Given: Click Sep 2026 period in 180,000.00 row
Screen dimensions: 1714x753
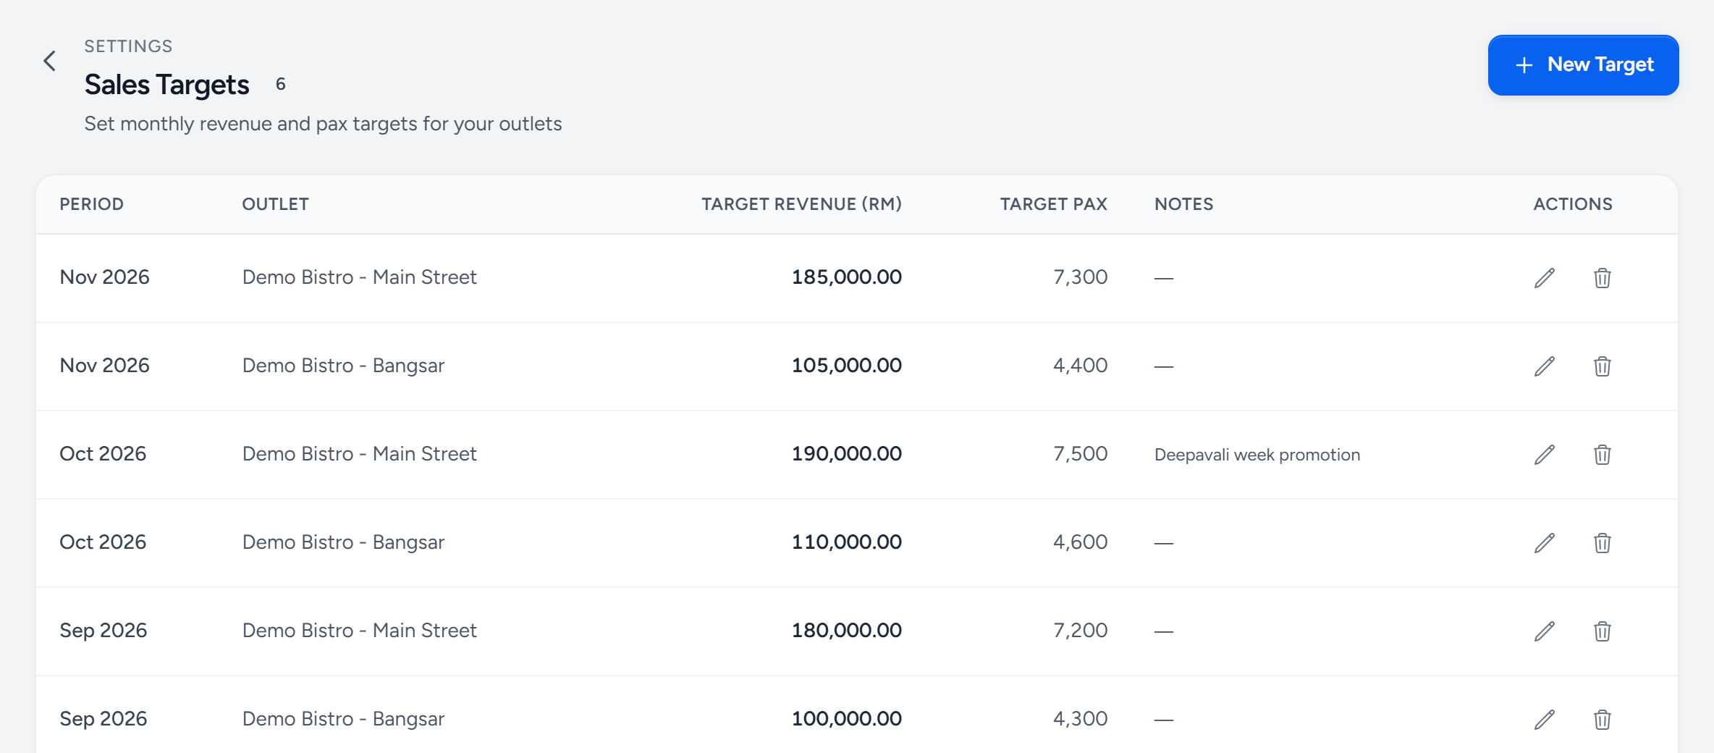Looking at the screenshot, I should (x=103, y=631).
